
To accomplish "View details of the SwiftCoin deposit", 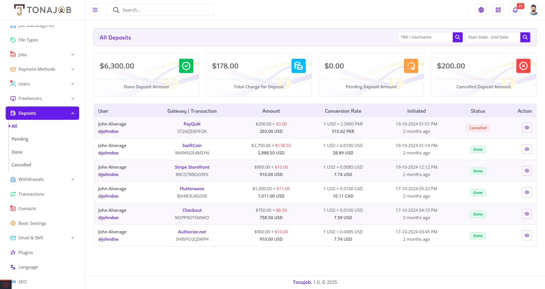I will pyautogui.click(x=527, y=149).
